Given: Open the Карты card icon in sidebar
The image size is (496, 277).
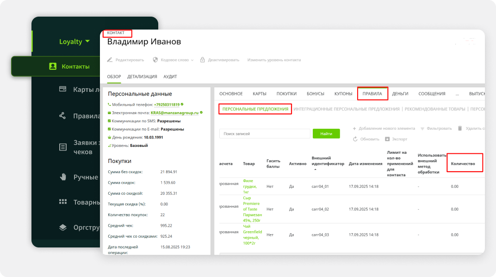Looking at the screenshot, I should click(x=63, y=89).
